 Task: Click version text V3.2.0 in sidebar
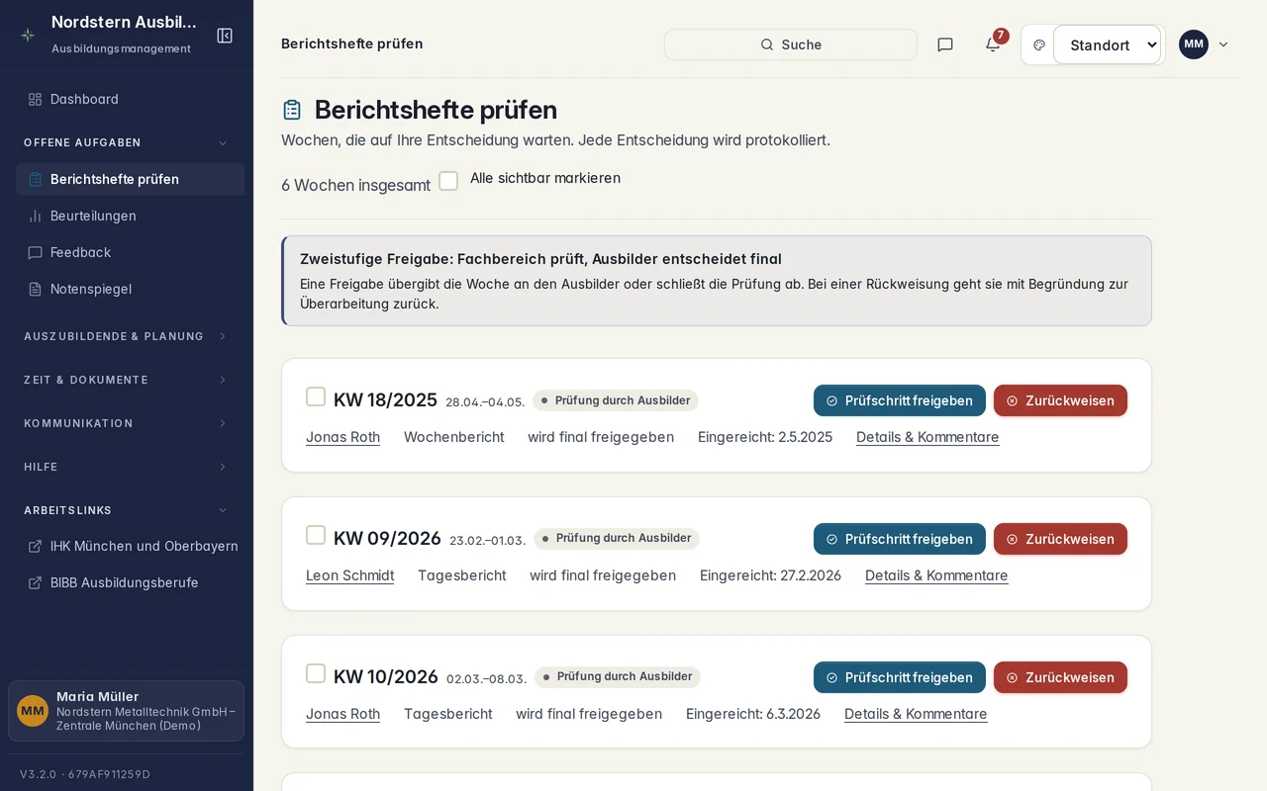(85, 774)
